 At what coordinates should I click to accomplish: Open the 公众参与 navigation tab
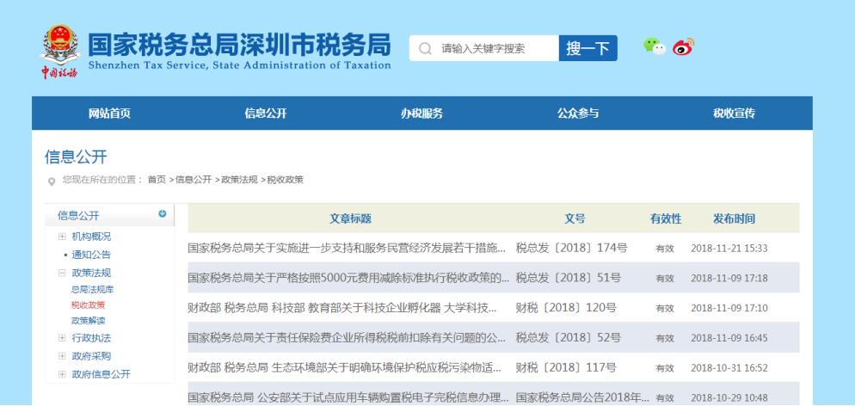pos(578,114)
